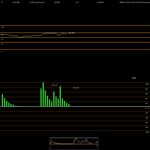150x150 pixels.
Task: Click the tallest green MR histogram bar
Action: (43, 94)
